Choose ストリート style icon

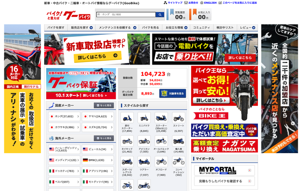click(x=178, y=118)
